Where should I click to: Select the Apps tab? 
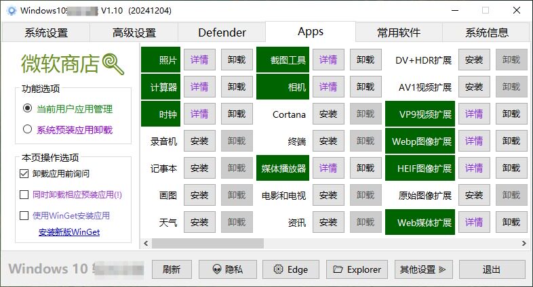pos(311,32)
